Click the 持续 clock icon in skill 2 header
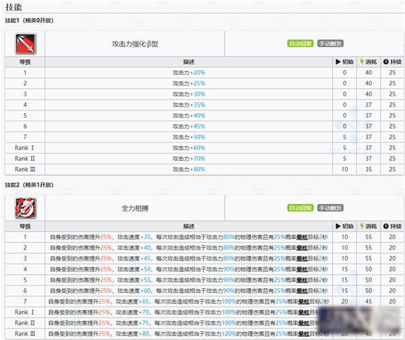Image resolution: width=405 pixels, height=340 pixels. [x=386, y=226]
